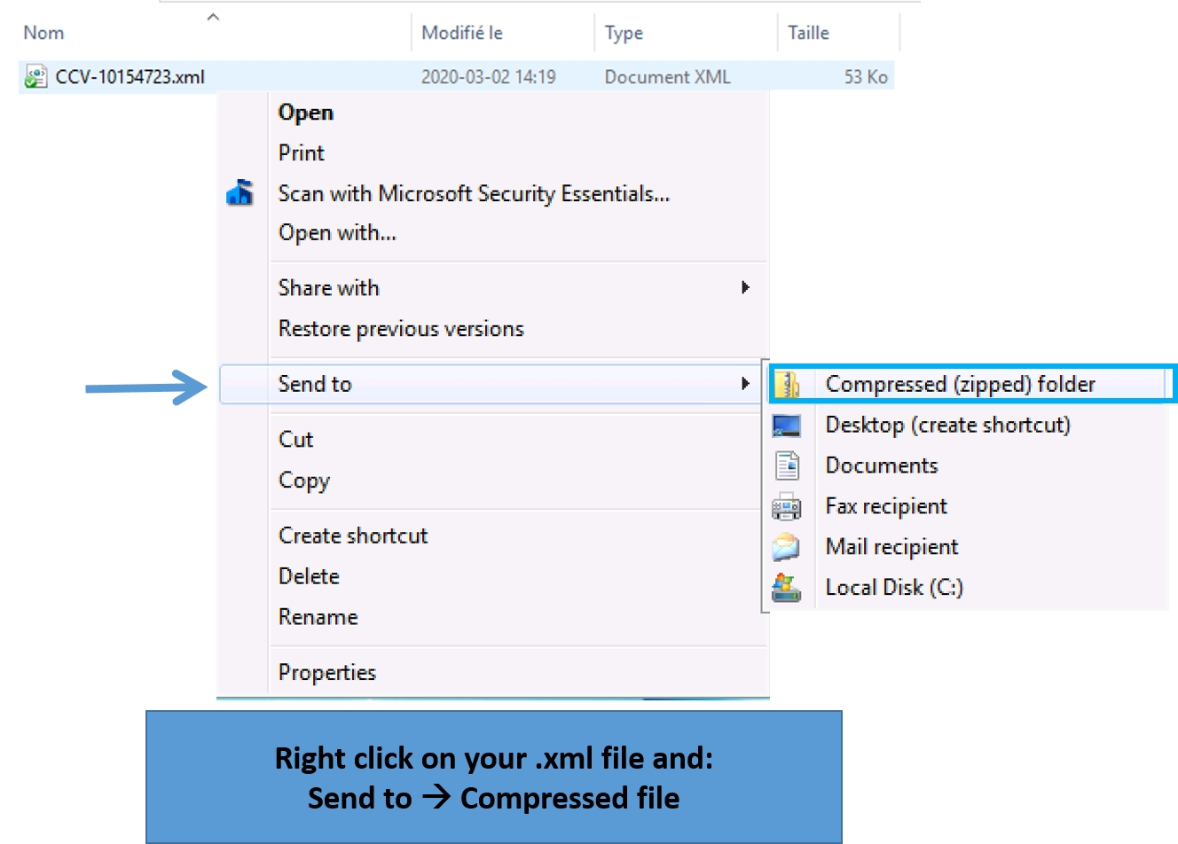Choose Open with... menu entry

[x=337, y=233]
